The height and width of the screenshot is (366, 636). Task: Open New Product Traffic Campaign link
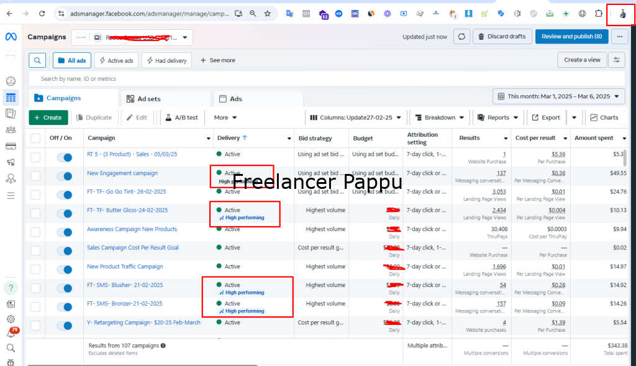click(125, 267)
